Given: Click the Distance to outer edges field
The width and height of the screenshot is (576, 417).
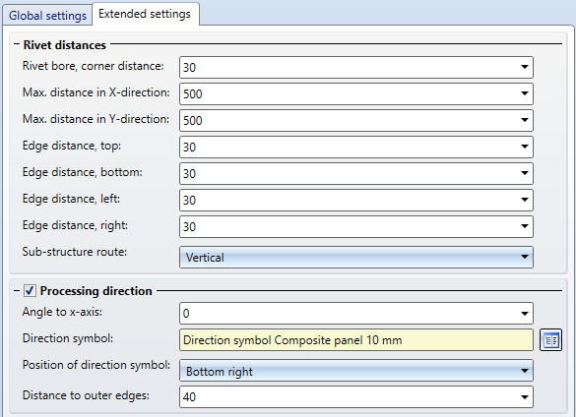Looking at the screenshot, I should click(x=356, y=396).
